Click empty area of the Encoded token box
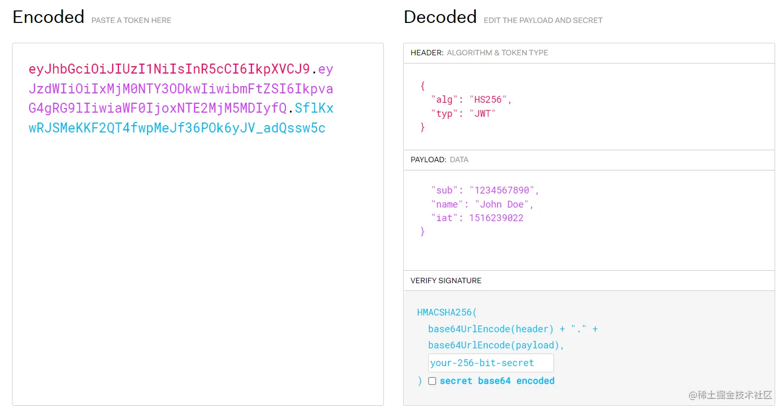Screen dimensions: 784x412 tap(198, 271)
